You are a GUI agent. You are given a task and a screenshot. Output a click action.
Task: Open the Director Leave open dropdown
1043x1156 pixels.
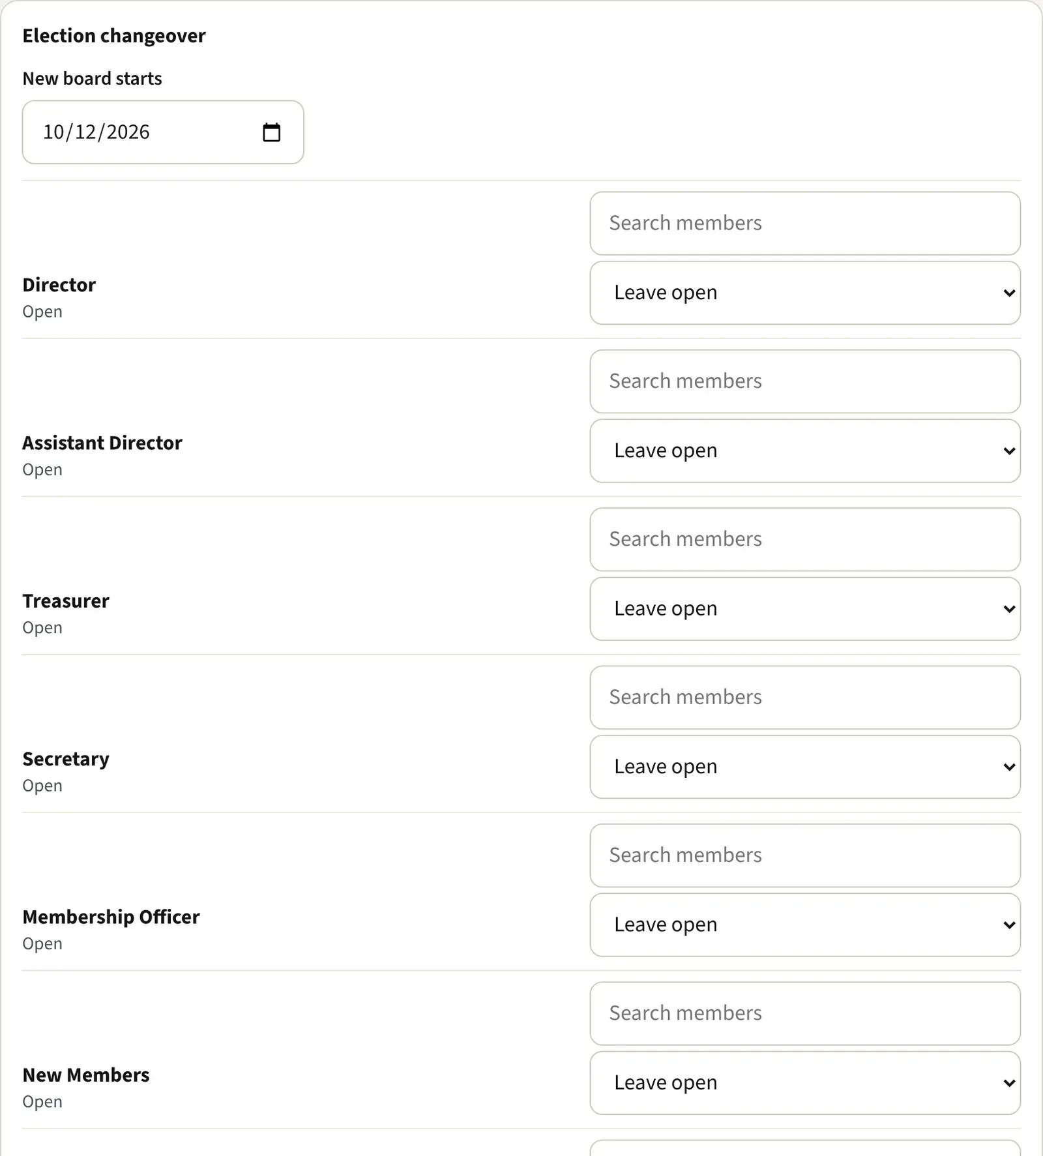pos(805,293)
